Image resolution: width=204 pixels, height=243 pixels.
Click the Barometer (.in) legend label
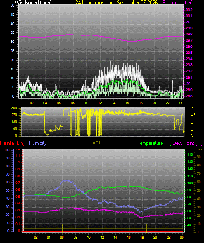(x=177, y=3)
